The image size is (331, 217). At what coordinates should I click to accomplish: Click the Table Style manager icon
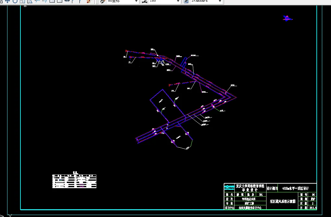186,1
